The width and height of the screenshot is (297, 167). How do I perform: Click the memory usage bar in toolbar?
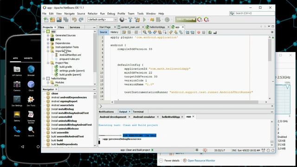[186, 19]
